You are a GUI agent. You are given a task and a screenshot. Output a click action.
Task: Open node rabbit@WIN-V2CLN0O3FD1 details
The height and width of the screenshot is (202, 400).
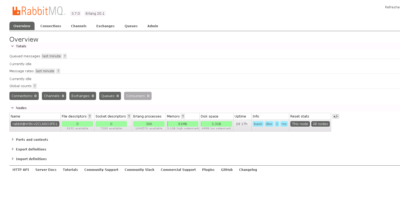35,124
